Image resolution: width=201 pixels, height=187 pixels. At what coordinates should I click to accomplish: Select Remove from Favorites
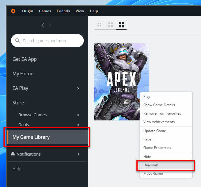[166, 113]
